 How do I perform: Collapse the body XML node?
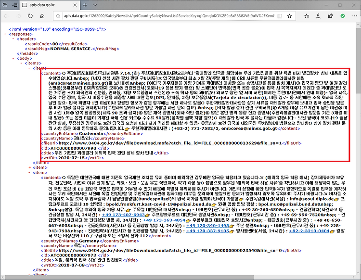point(13,58)
